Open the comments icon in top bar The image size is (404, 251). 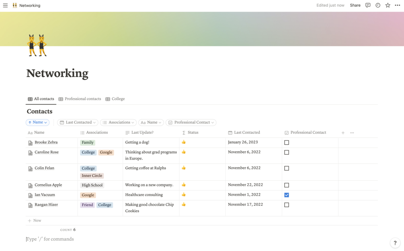click(368, 5)
